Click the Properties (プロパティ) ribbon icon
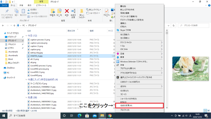 click(106, 11)
